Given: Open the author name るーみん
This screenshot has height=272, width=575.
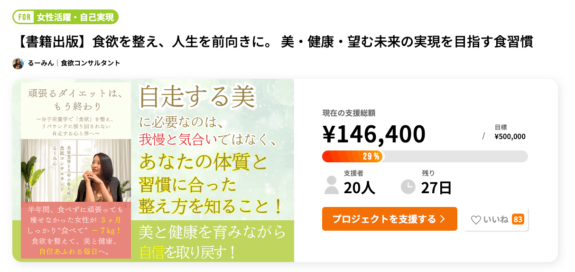Looking at the screenshot, I should click(41, 63).
